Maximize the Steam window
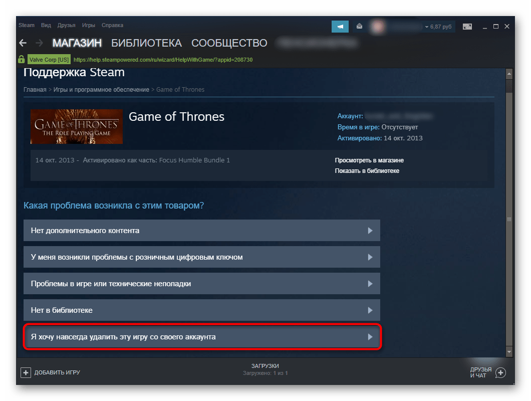 [x=496, y=27]
